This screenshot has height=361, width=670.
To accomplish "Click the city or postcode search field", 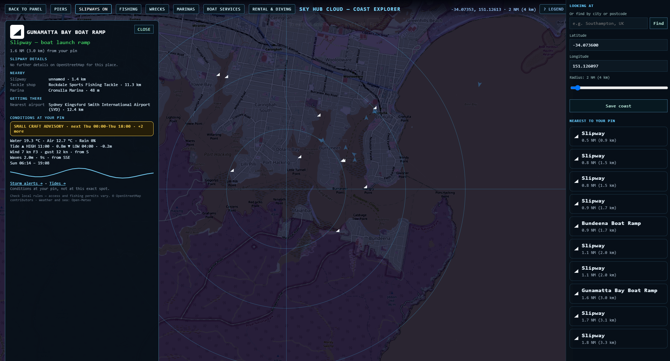I will coord(608,23).
